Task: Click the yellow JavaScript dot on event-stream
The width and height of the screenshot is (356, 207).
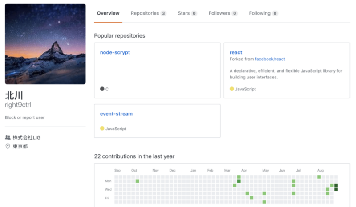Action: pos(102,129)
